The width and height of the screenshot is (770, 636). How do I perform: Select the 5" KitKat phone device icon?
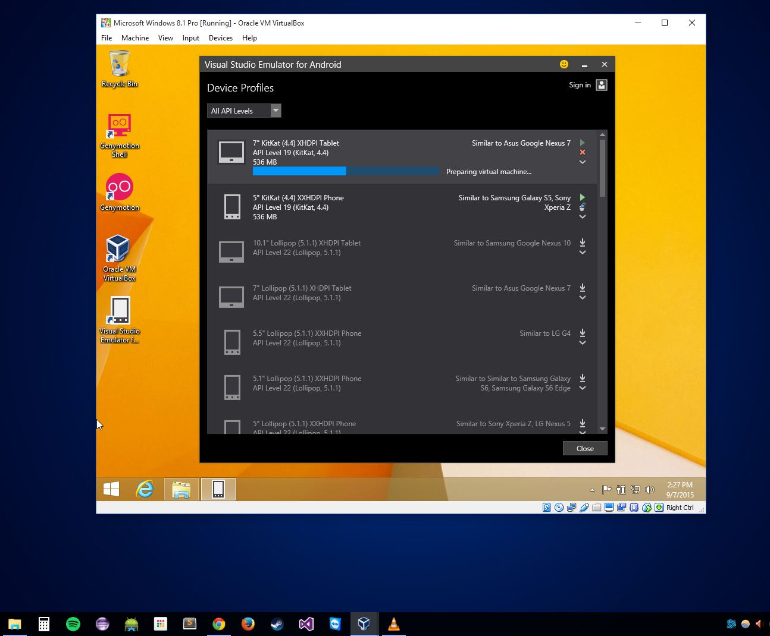[x=232, y=207]
